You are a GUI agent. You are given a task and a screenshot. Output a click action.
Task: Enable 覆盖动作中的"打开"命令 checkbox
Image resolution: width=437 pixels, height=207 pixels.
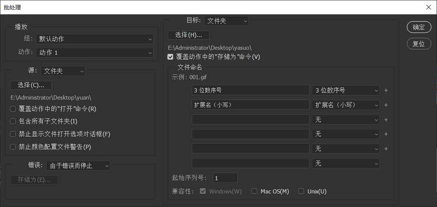[x=13, y=109]
